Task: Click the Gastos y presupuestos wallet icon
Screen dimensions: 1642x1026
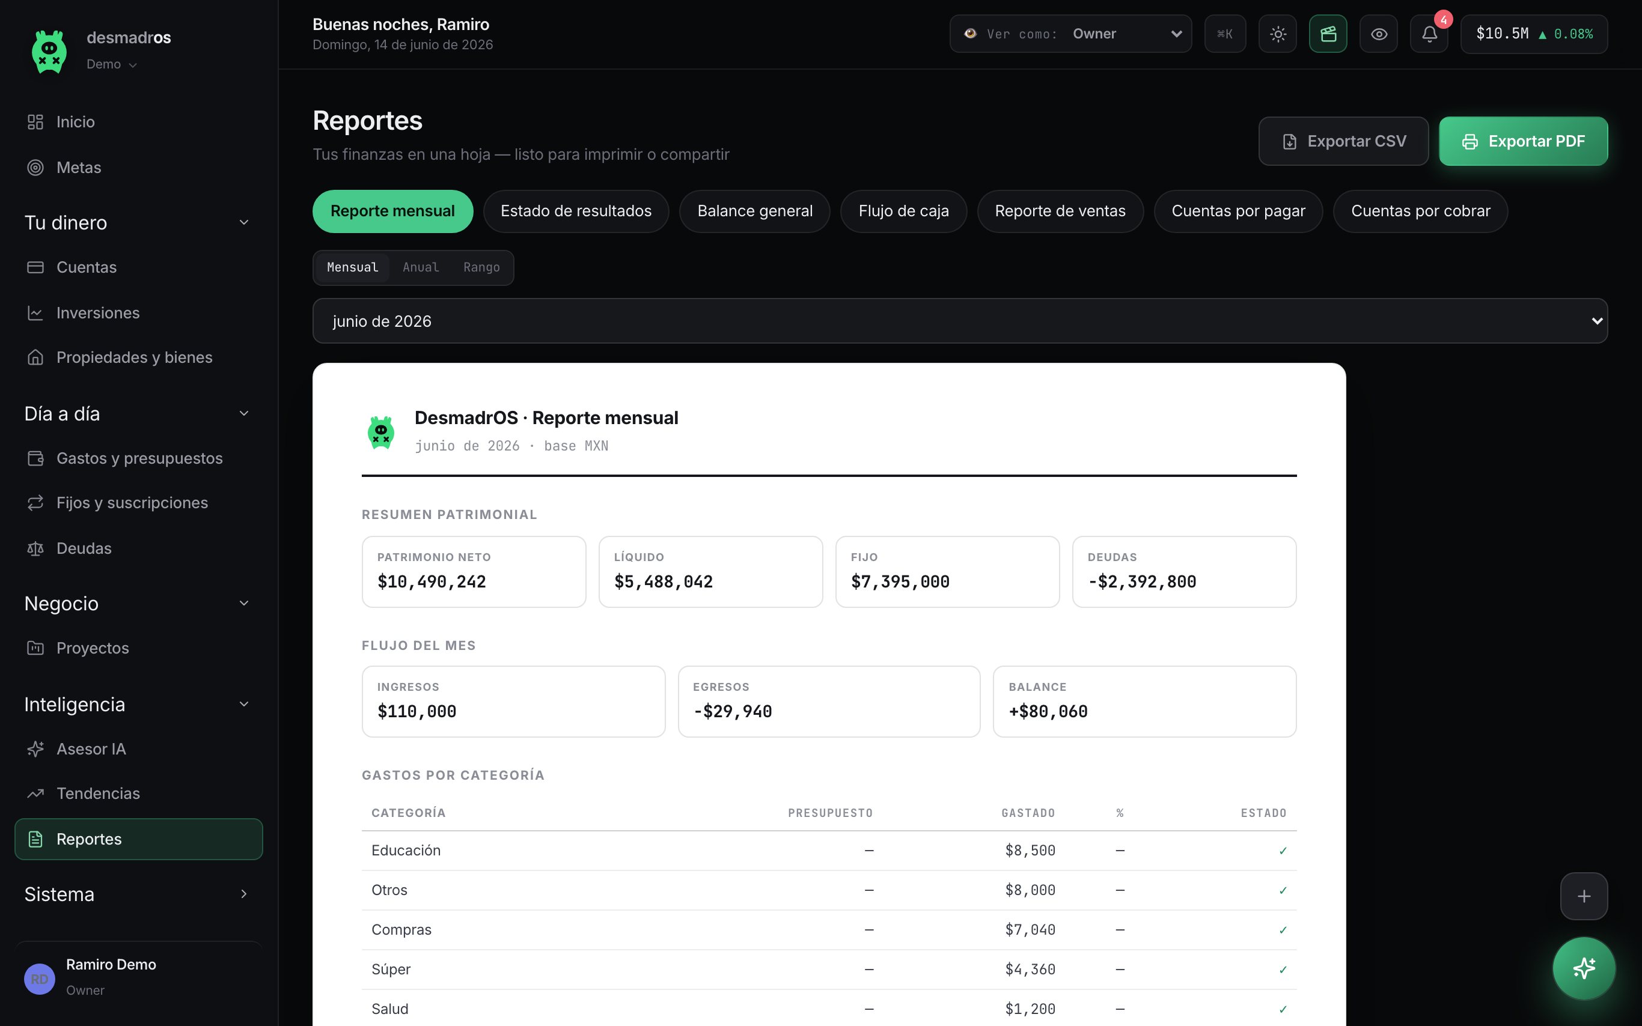Action: (x=35, y=459)
